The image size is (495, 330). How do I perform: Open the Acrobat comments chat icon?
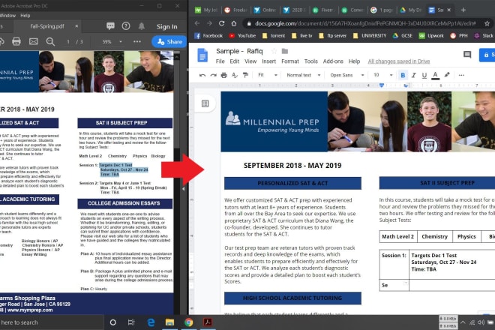(x=110, y=26)
